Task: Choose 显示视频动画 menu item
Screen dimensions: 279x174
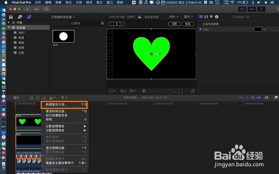Action: pyautogui.click(x=65, y=148)
